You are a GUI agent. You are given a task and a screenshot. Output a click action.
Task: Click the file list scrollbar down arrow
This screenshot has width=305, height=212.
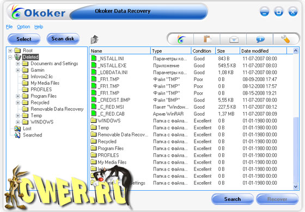(x=296, y=186)
